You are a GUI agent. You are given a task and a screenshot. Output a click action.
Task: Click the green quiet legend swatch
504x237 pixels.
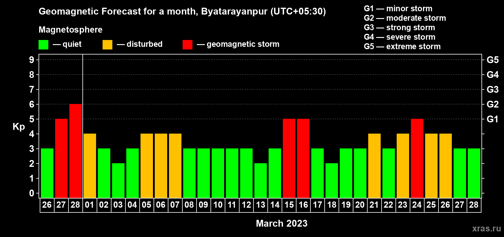coord(44,45)
